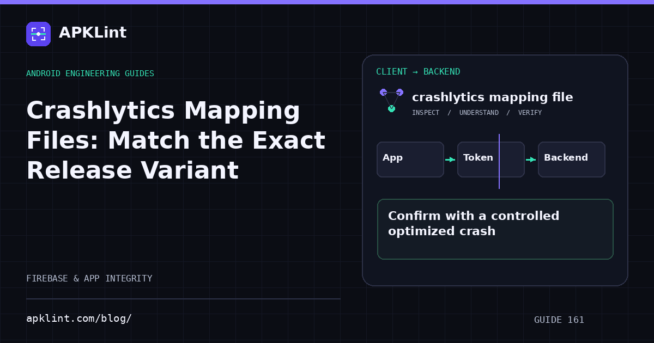Select the Backend box in the flow diagram
The height and width of the screenshot is (343, 654).
pos(572,160)
